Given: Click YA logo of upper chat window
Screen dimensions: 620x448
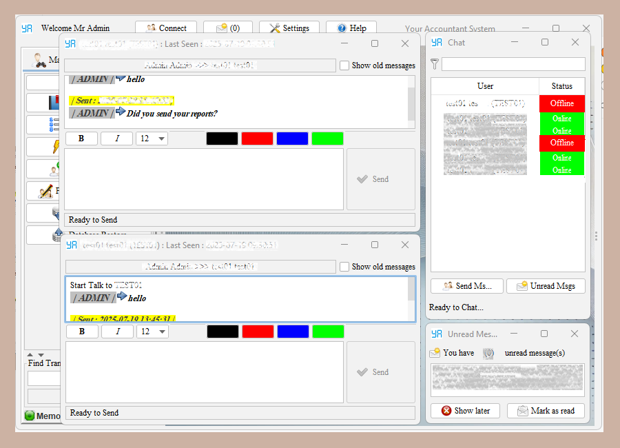Looking at the screenshot, I should point(70,43).
